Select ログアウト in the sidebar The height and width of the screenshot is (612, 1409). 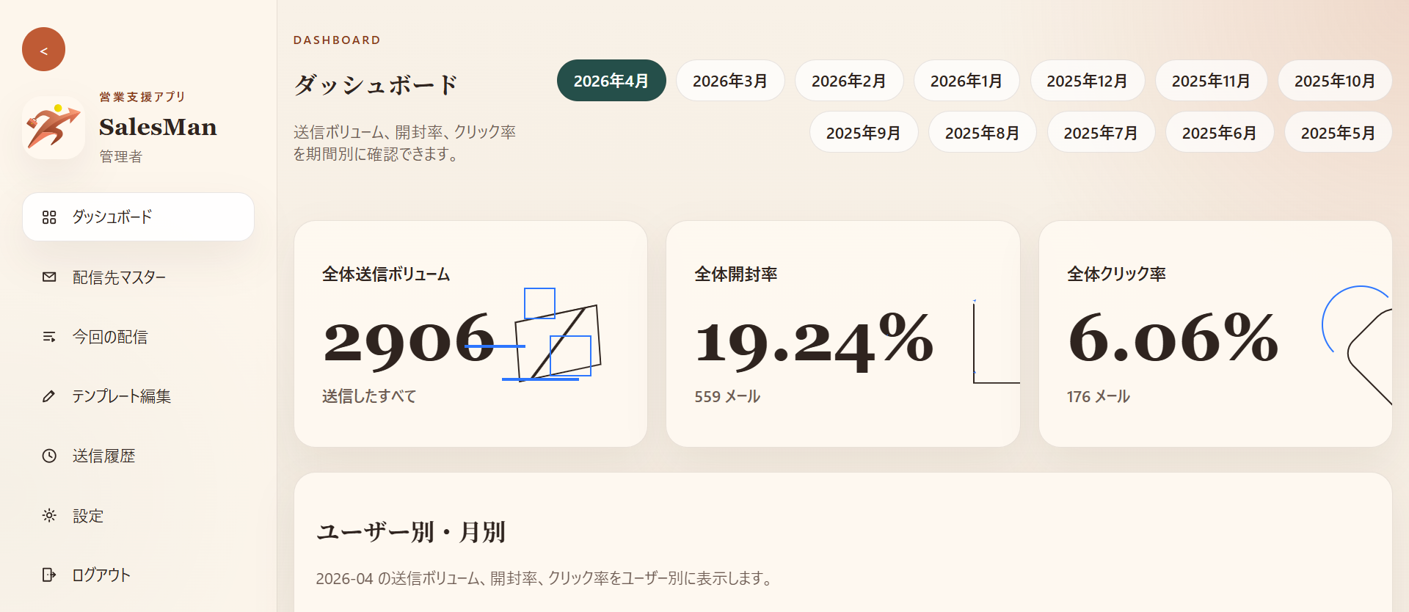point(138,575)
